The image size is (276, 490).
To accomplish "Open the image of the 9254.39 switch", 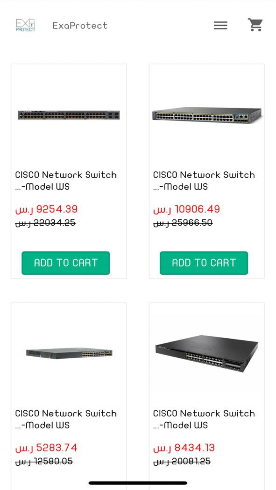I will [69, 115].
